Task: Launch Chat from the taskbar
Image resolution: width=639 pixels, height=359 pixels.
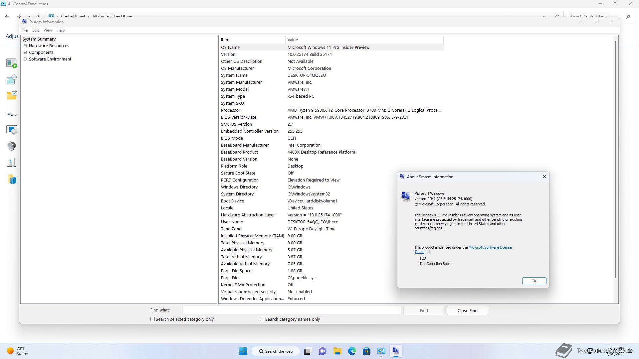Action: pyautogui.click(x=322, y=351)
